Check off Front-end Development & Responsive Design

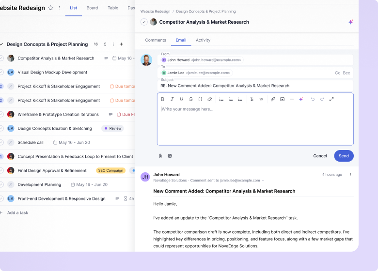point(1,199)
